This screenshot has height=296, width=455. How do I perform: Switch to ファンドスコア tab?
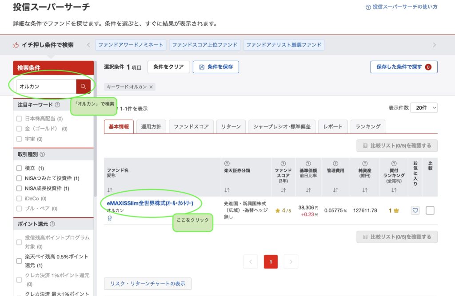[191, 126]
